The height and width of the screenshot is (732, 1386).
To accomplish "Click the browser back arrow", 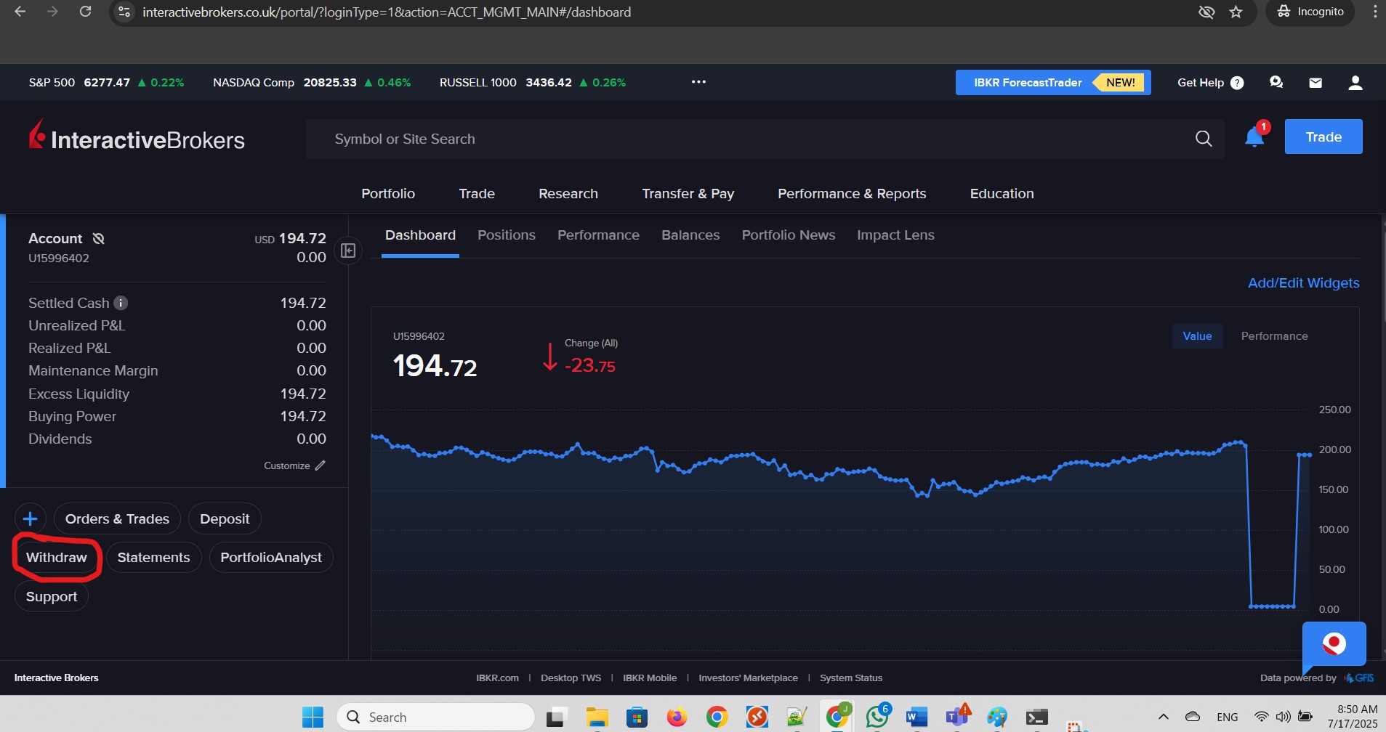I will (20, 12).
